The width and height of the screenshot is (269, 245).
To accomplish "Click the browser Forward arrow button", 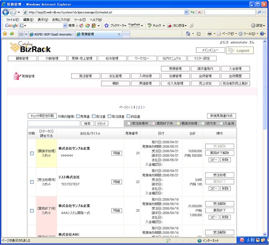I will (x=13, y=12).
